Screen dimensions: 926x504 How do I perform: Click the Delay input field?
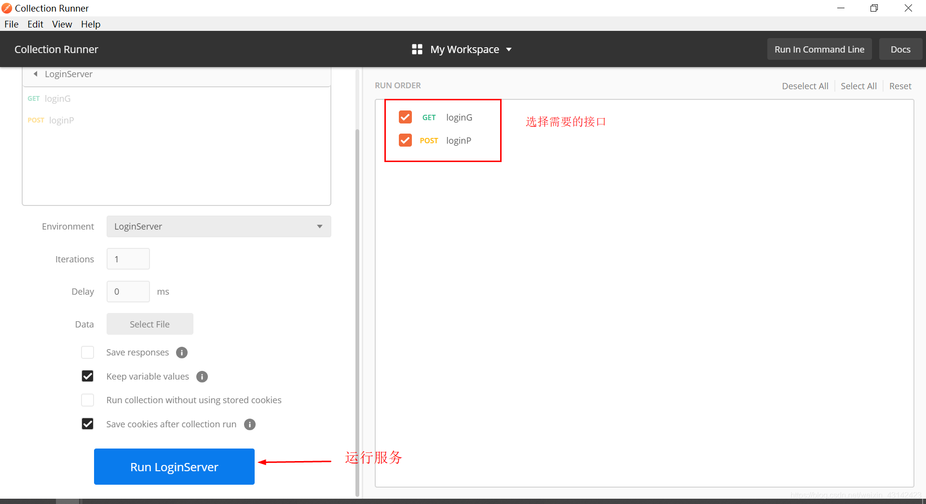pos(128,291)
